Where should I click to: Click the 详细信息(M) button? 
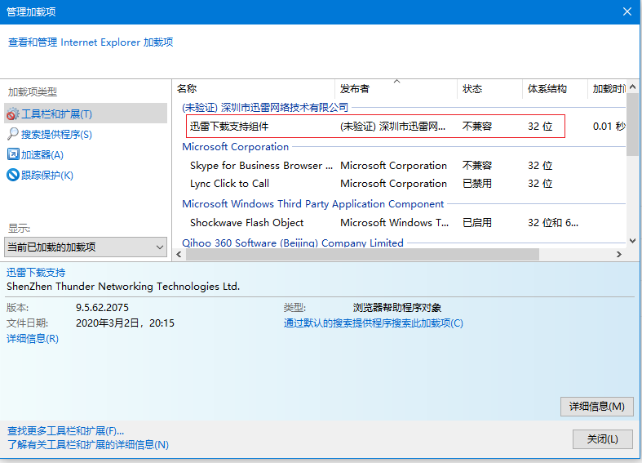point(596,406)
